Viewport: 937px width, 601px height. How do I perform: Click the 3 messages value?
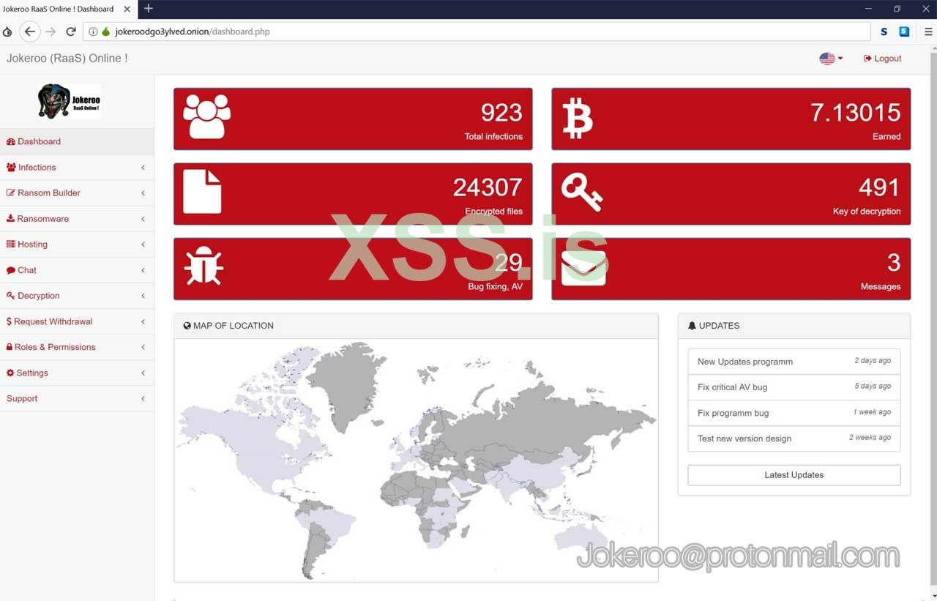click(894, 262)
